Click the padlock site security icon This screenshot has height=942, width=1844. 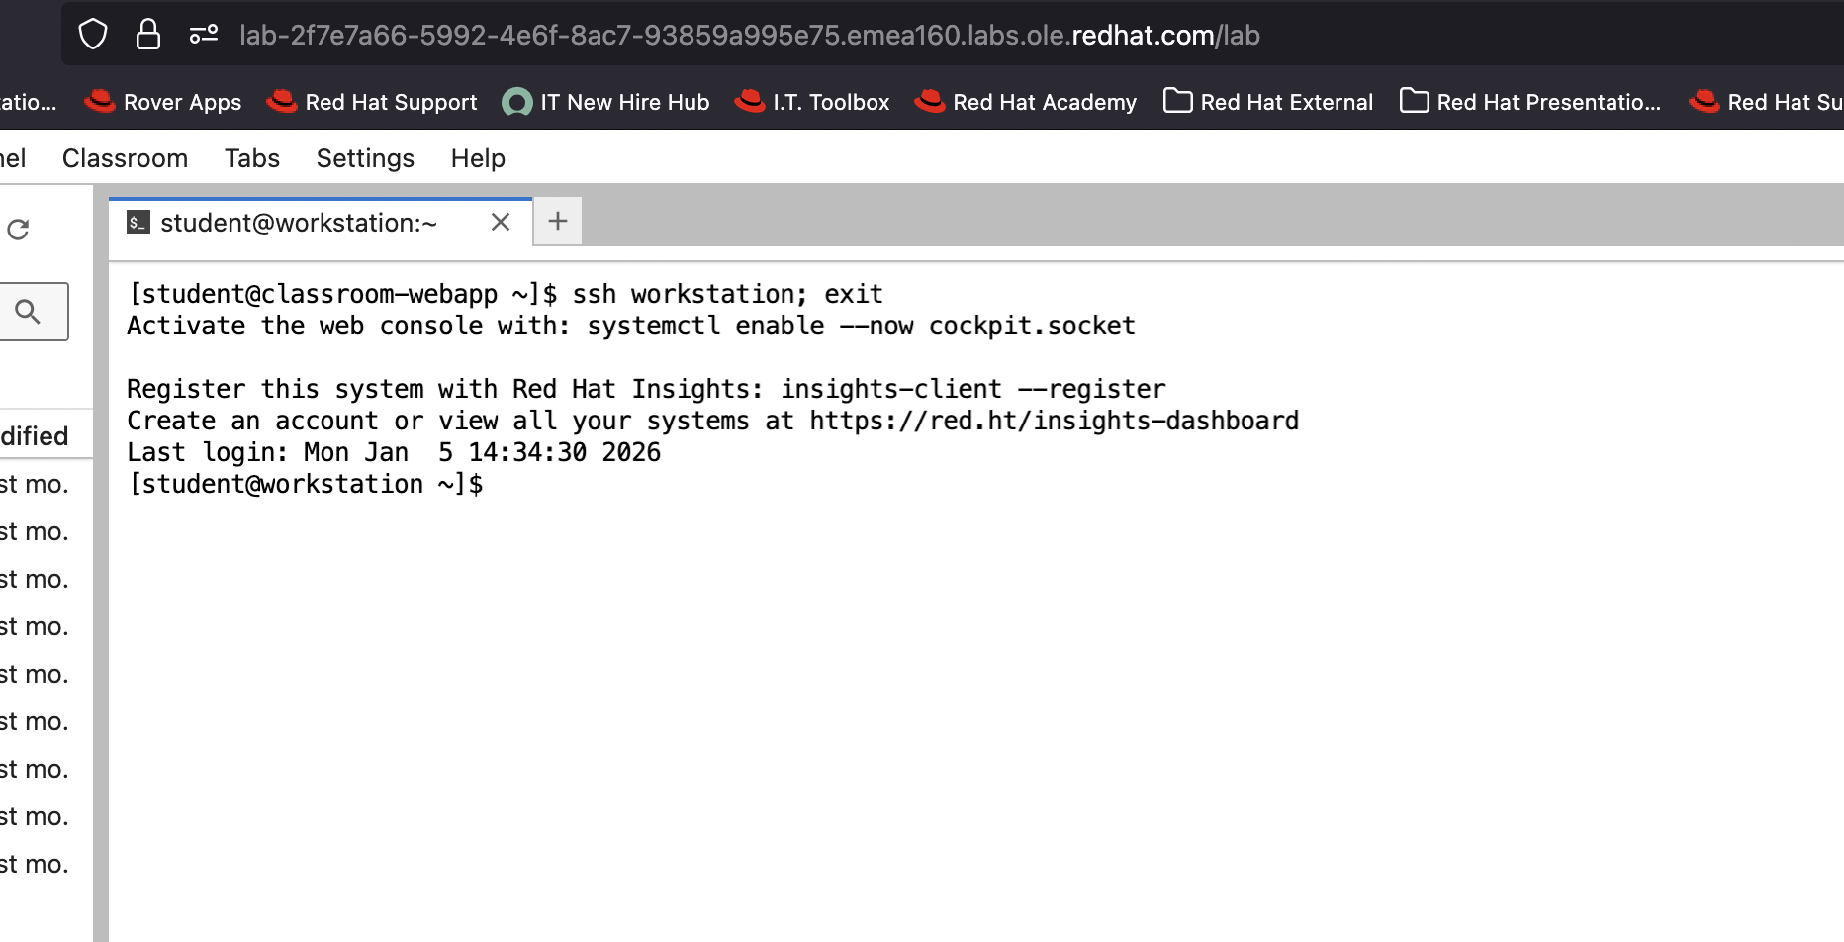tap(148, 35)
